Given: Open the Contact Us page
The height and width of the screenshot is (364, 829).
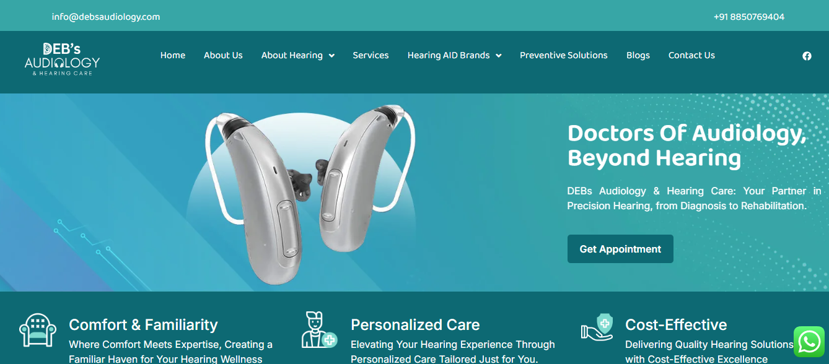Looking at the screenshot, I should click(691, 55).
